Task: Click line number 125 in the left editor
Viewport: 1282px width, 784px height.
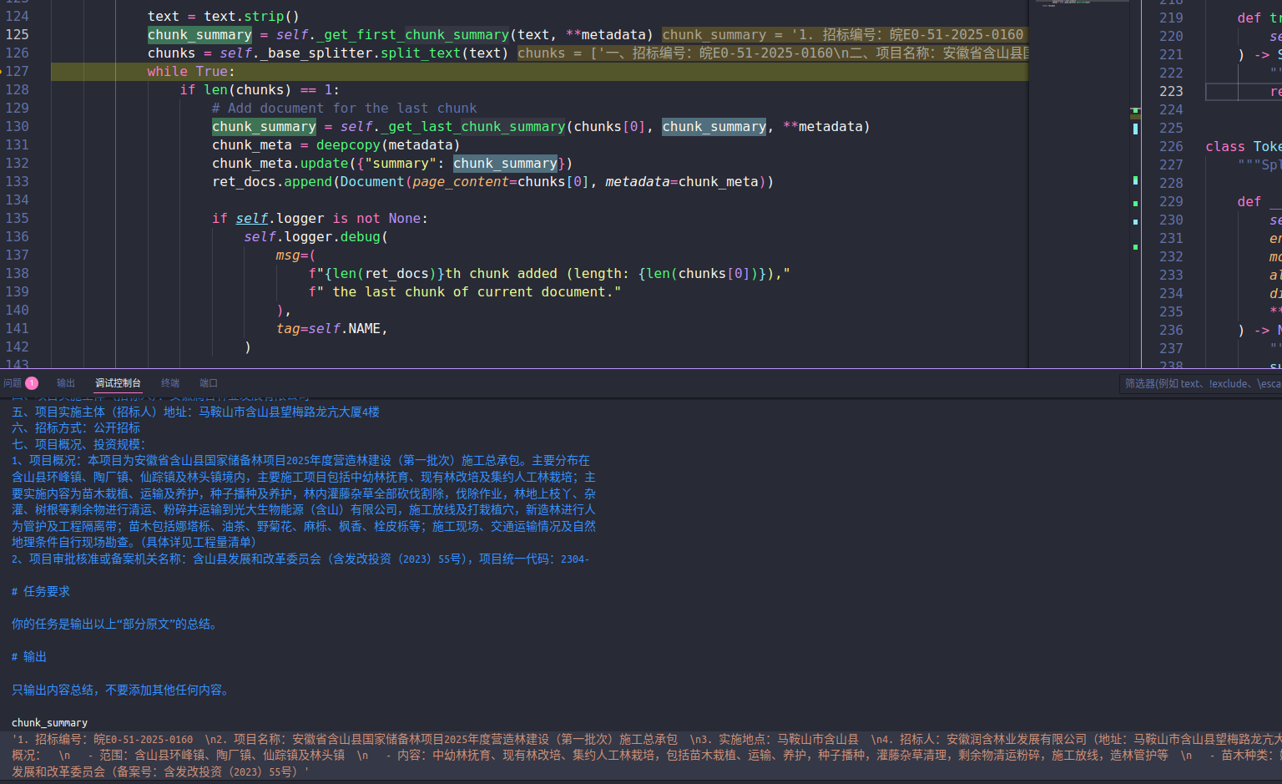Action: tap(18, 35)
